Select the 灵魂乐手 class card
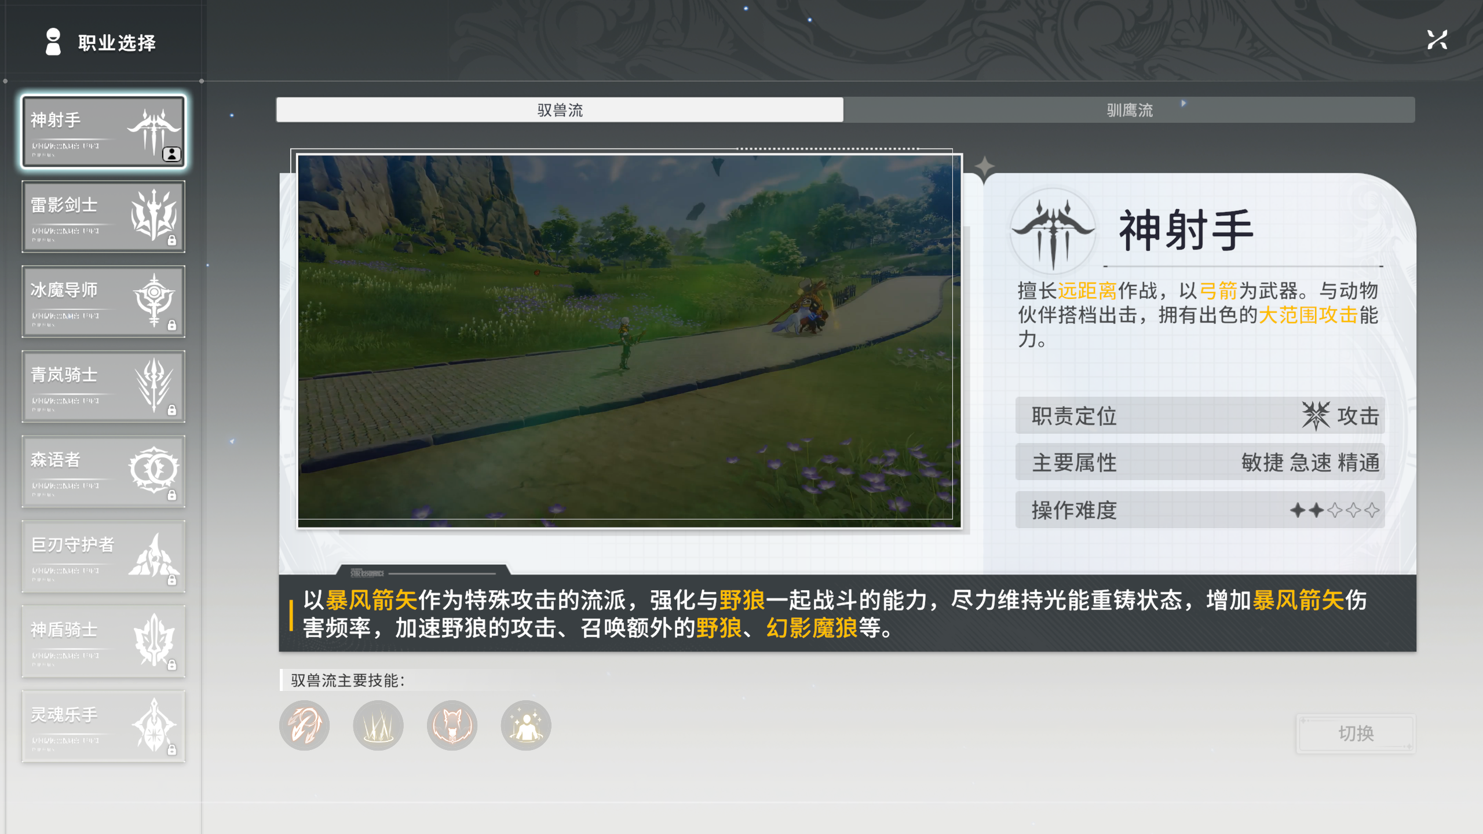 103,726
